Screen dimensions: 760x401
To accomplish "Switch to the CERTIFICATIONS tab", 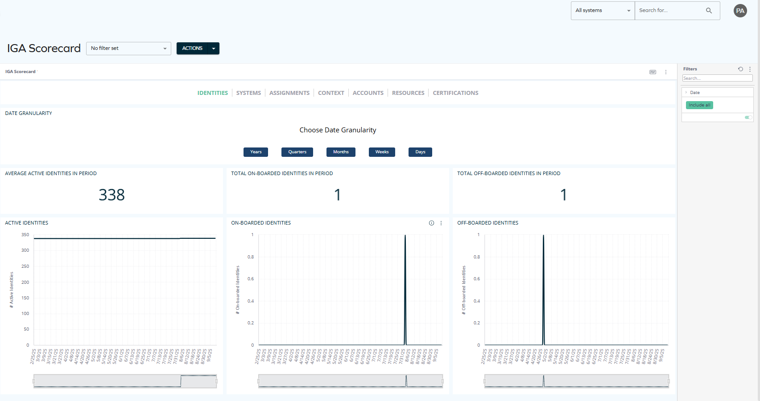I will point(455,93).
